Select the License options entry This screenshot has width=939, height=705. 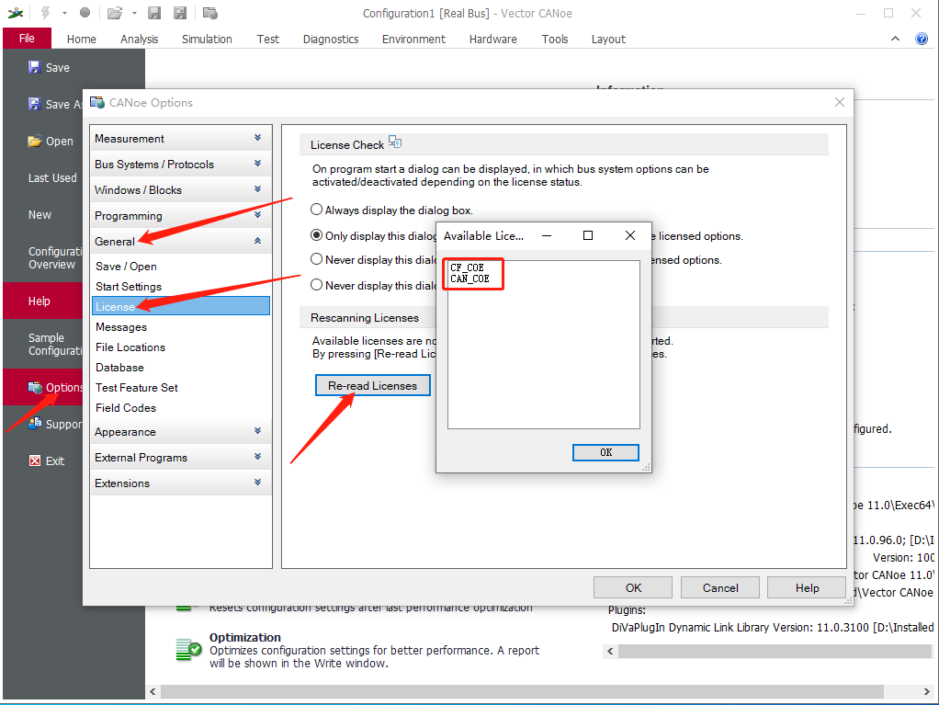coord(181,306)
